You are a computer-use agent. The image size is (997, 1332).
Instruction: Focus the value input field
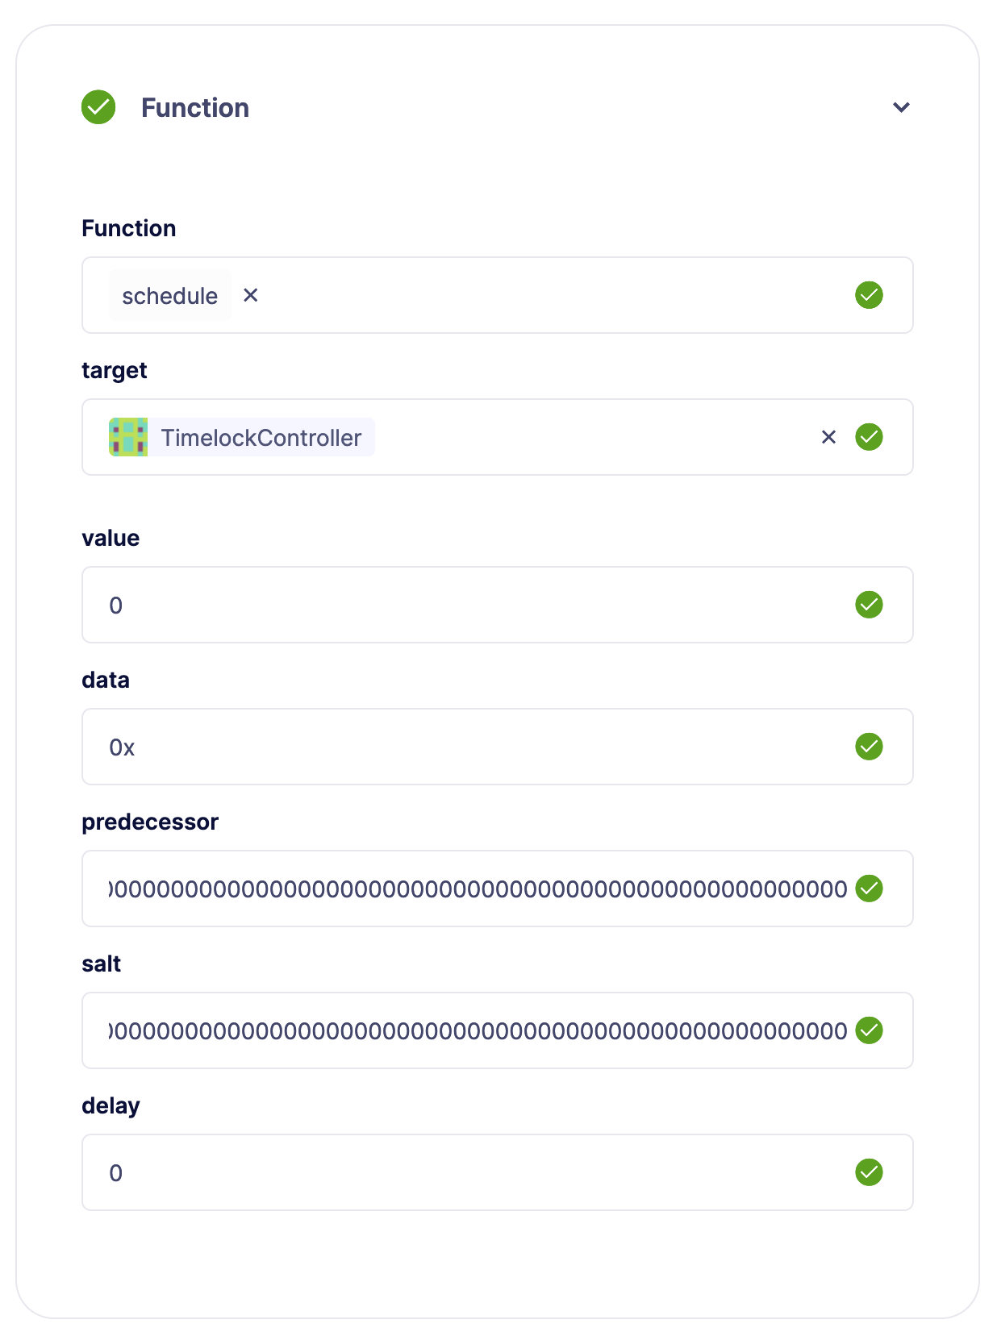pyautogui.click(x=476, y=605)
